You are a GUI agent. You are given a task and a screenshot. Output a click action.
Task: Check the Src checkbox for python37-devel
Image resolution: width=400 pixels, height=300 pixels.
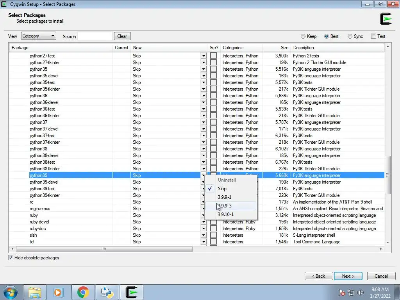coord(213,129)
